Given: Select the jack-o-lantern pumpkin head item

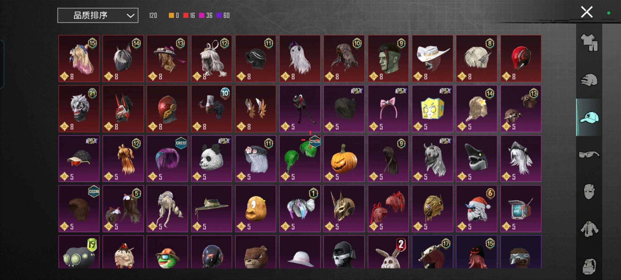Looking at the screenshot, I should [x=344, y=158].
